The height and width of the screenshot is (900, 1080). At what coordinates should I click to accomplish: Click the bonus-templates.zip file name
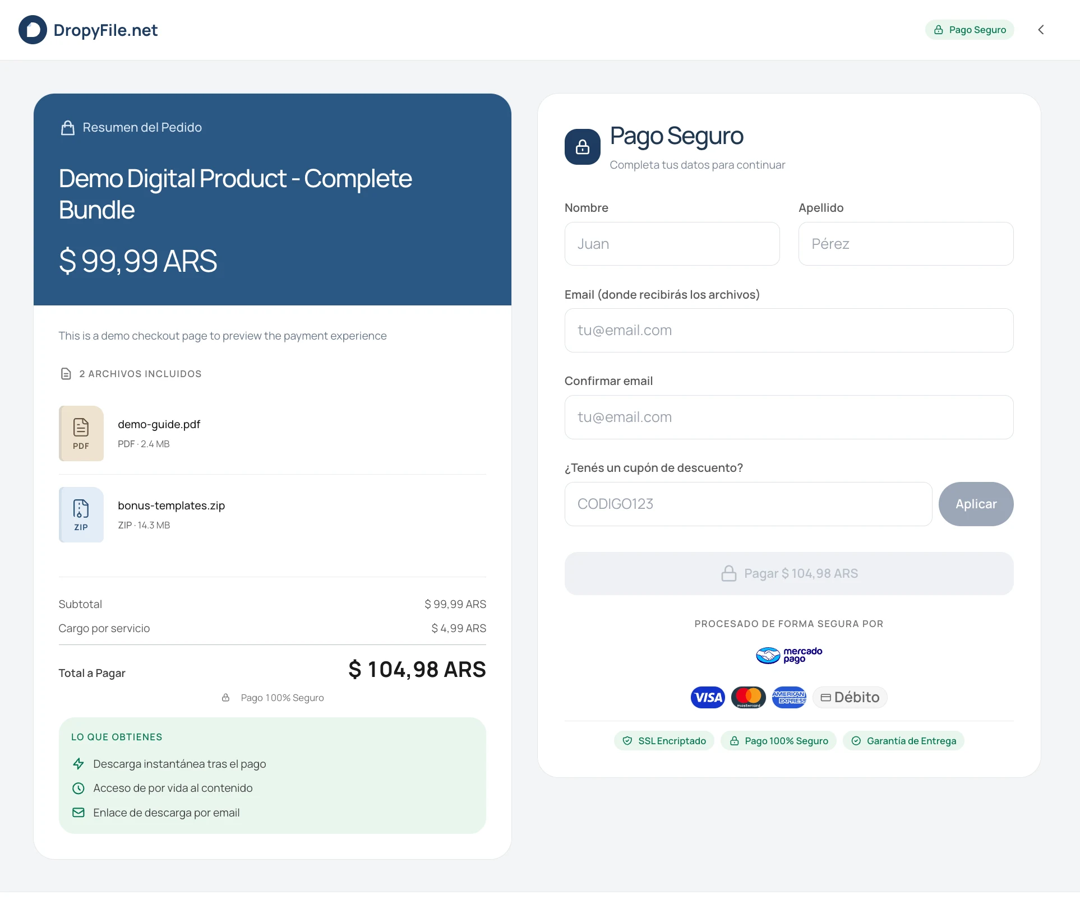172,505
